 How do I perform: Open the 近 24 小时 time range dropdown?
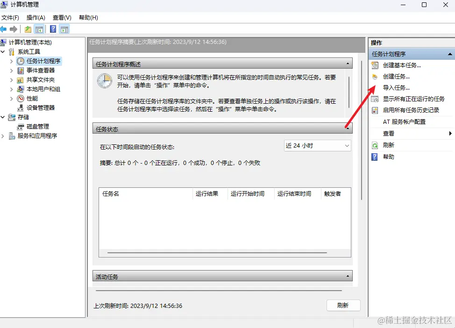tap(318, 146)
